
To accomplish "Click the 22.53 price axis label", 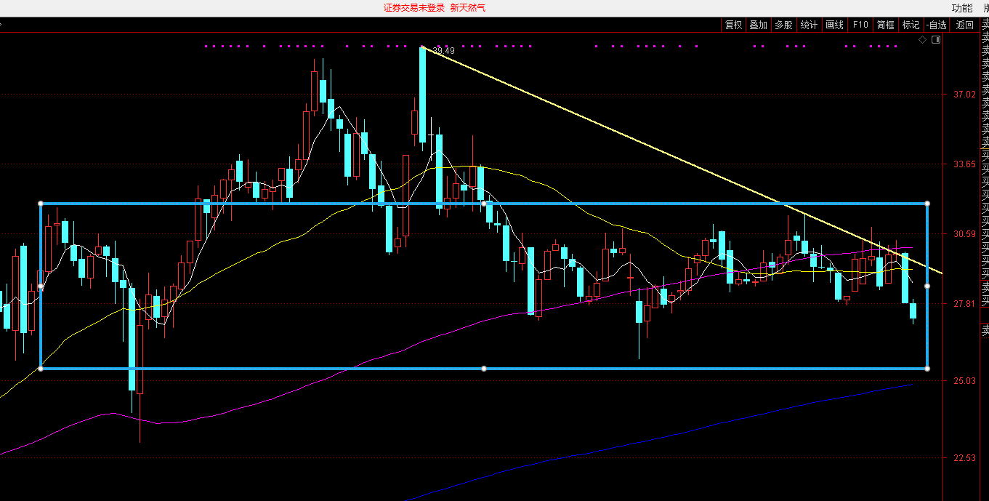I will point(964,458).
